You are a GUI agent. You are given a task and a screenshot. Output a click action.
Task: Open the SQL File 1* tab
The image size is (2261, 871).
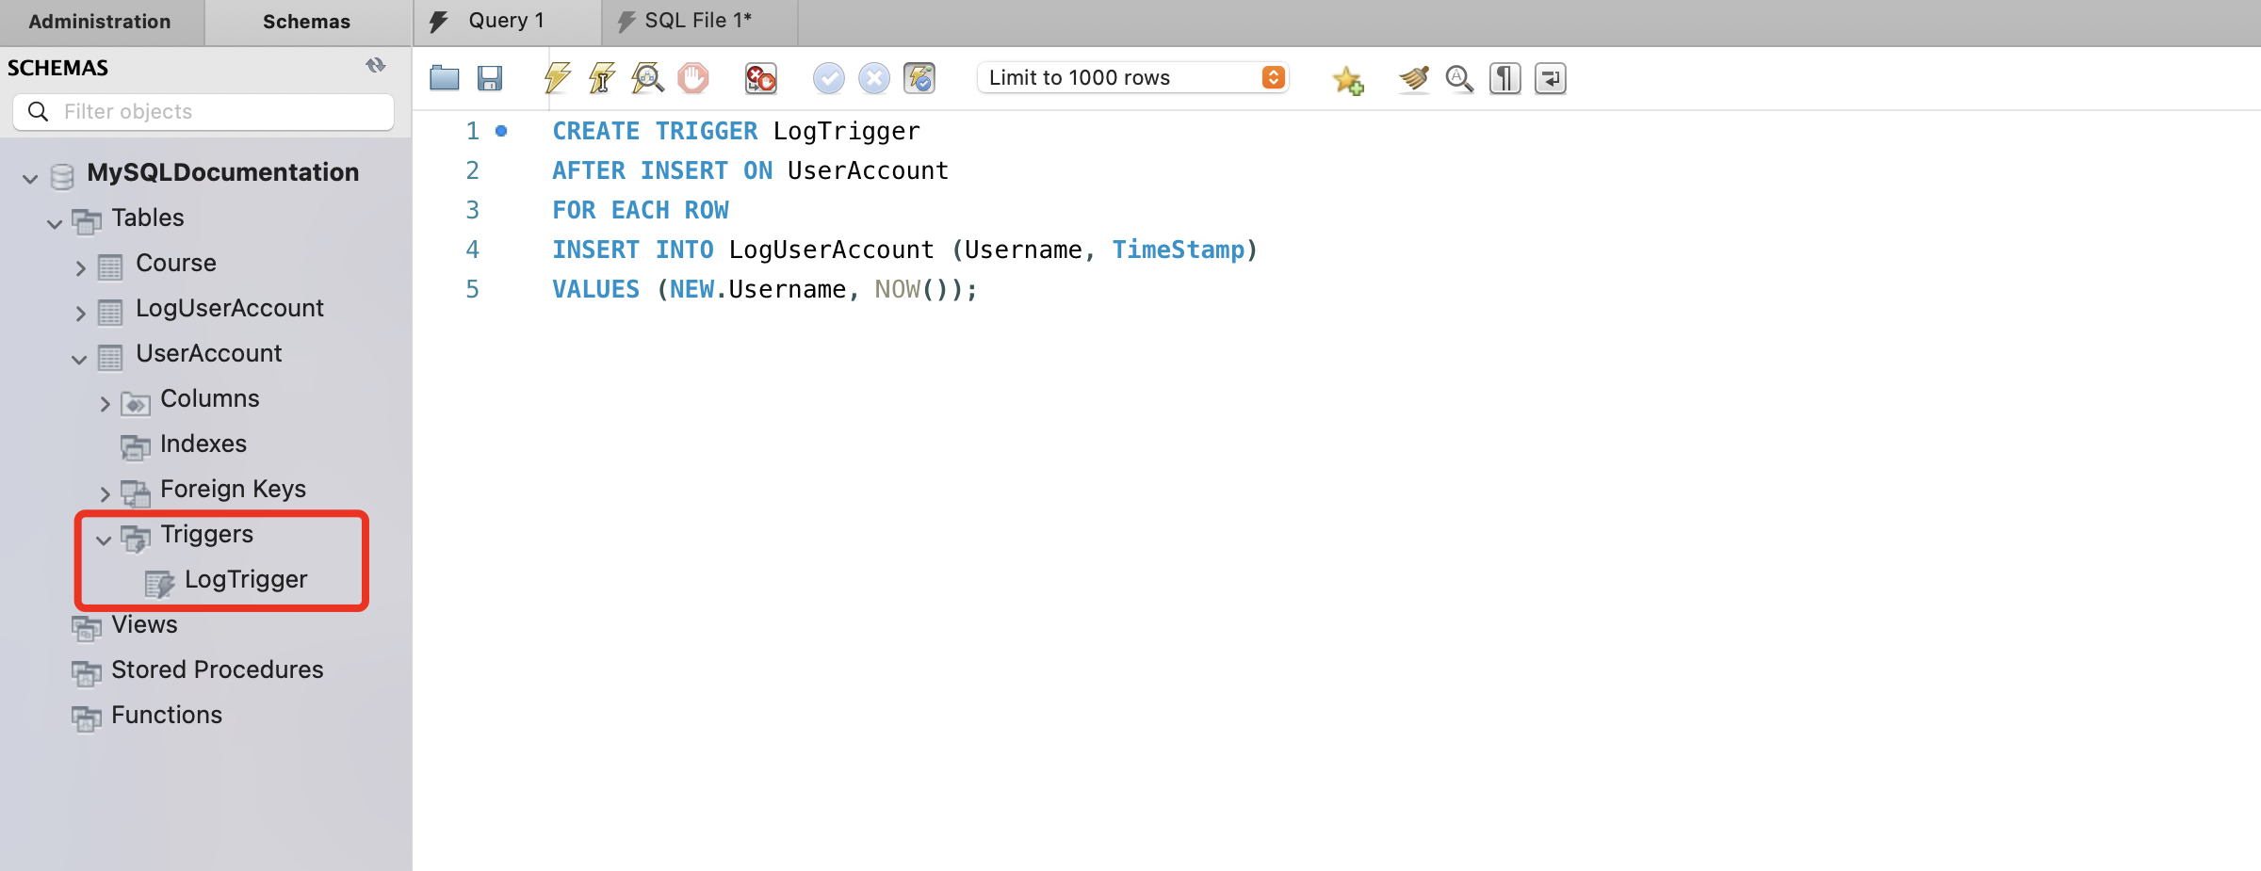[697, 21]
